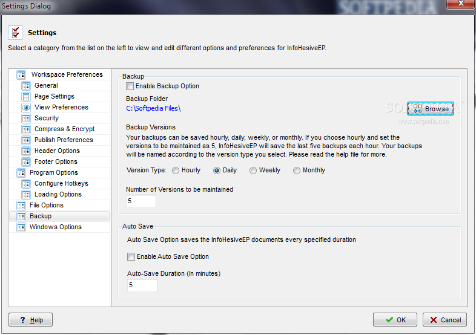Click the Auto-Save Duration input field
476x335 pixels.
coord(142,285)
